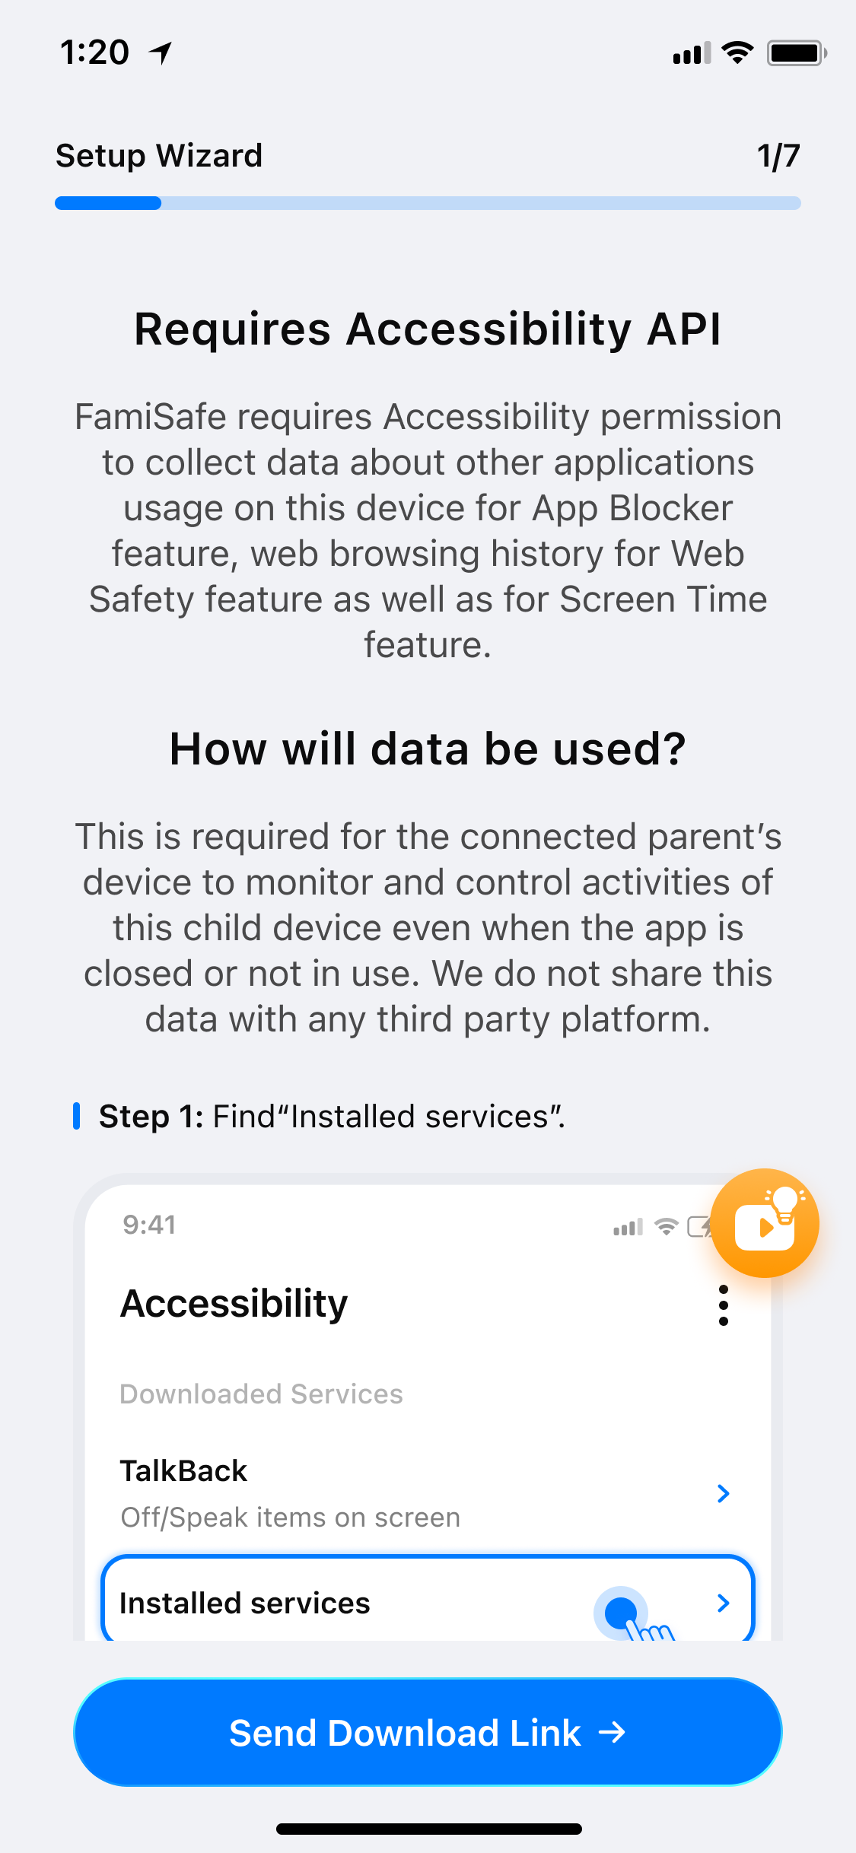This screenshot has width=856, height=1853.
Task: Select the TalkBack list item
Action: [x=428, y=1492]
